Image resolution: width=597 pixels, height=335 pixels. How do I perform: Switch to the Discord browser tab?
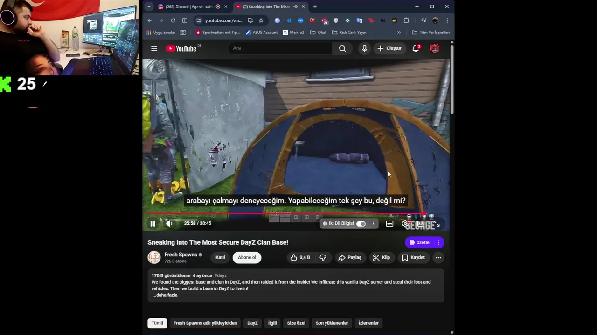pos(193,7)
